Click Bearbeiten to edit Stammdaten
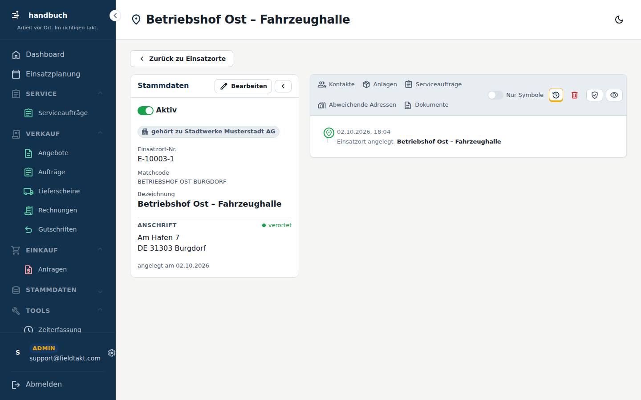The height and width of the screenshot is (400, 641). coord(243,86)
